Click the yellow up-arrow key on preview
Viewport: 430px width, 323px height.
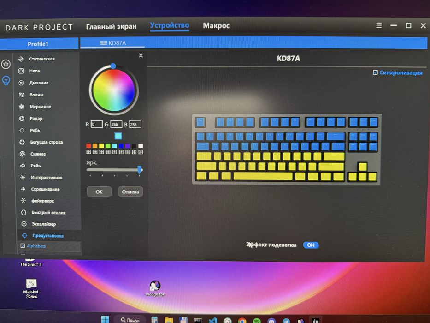tap(362, 167)
